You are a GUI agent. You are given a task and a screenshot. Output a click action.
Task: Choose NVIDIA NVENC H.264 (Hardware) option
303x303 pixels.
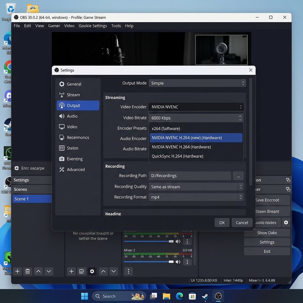tap(196, 147)
